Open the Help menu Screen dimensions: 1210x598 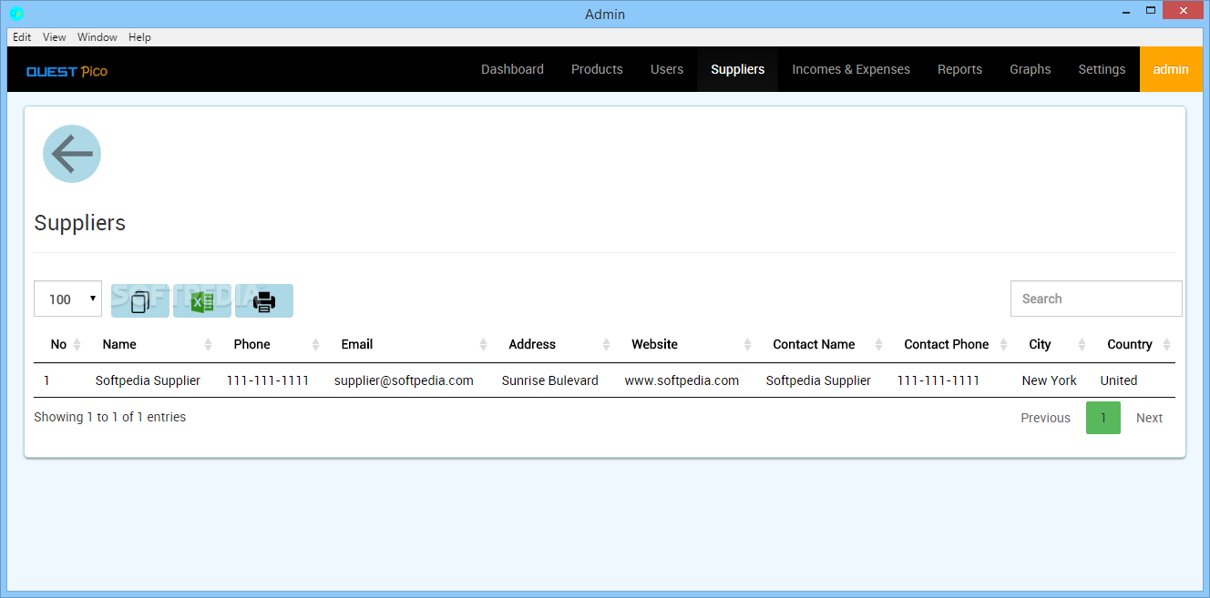(139, 37)
